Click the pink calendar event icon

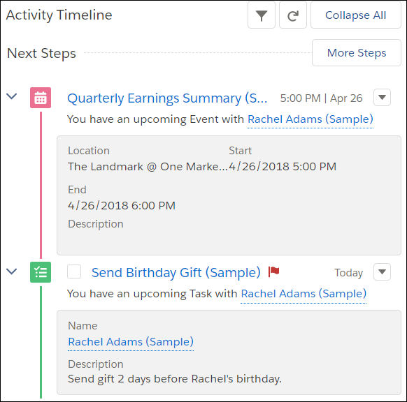pyautogui.click(x=41, y=98)
